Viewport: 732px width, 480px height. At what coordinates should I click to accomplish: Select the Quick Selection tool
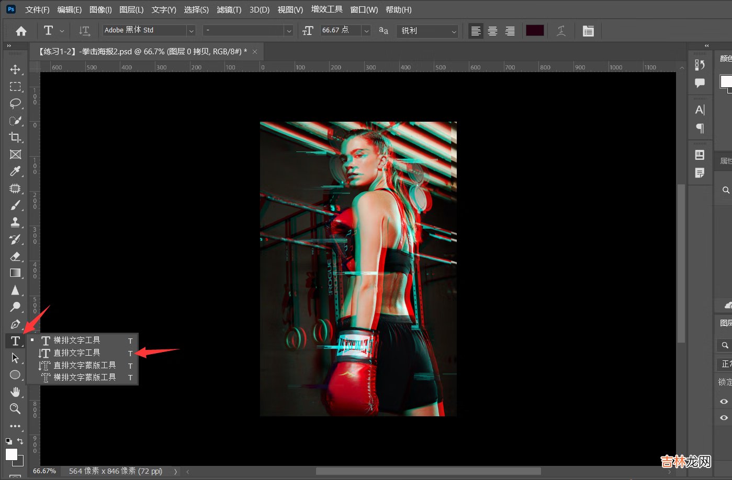coord(15,120)
